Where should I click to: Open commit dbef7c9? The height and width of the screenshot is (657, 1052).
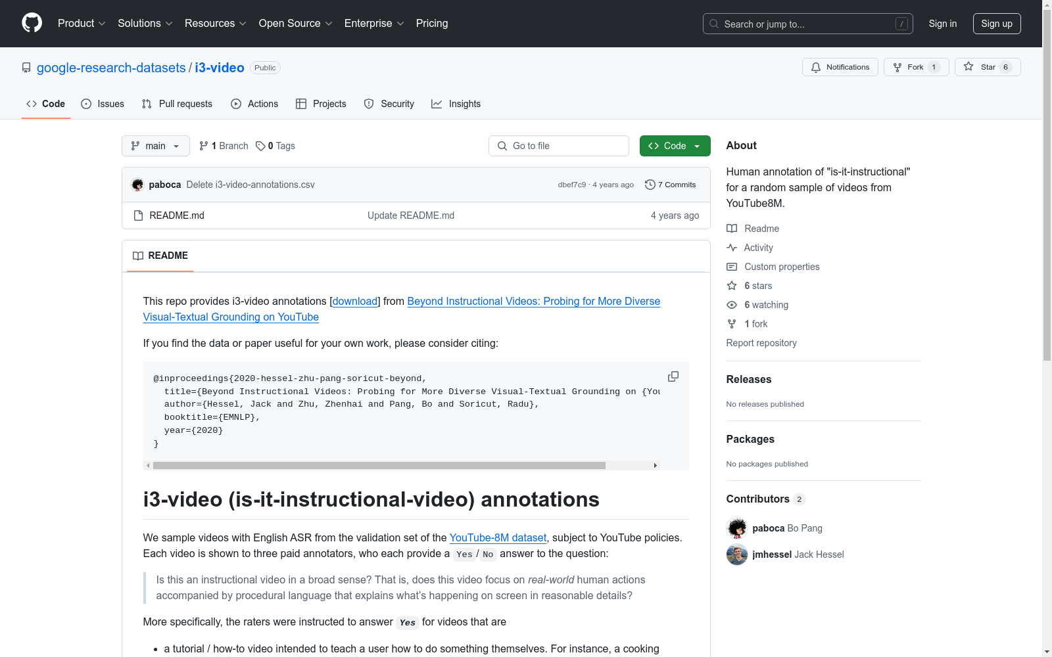click(x=572, y=185)
